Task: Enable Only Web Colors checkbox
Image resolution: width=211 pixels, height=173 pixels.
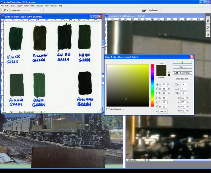Action: 107,109
